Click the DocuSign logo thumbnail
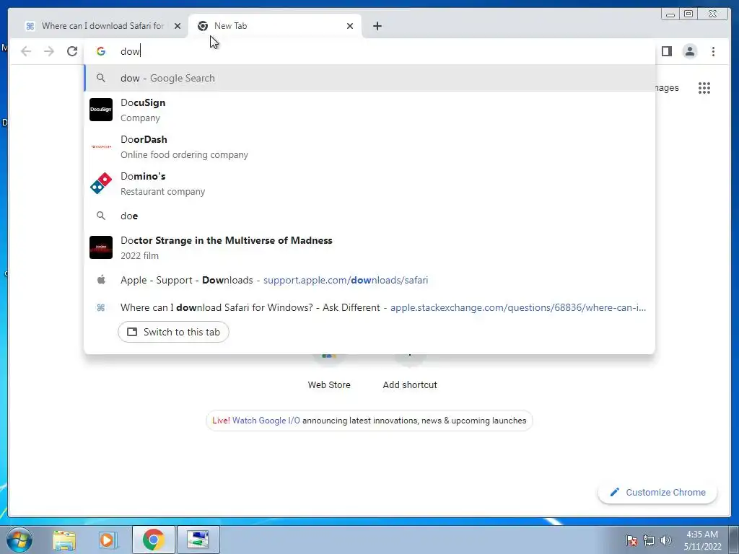Image resolution: width=739 pixels, height=554 pixels. tap(101, 110)
